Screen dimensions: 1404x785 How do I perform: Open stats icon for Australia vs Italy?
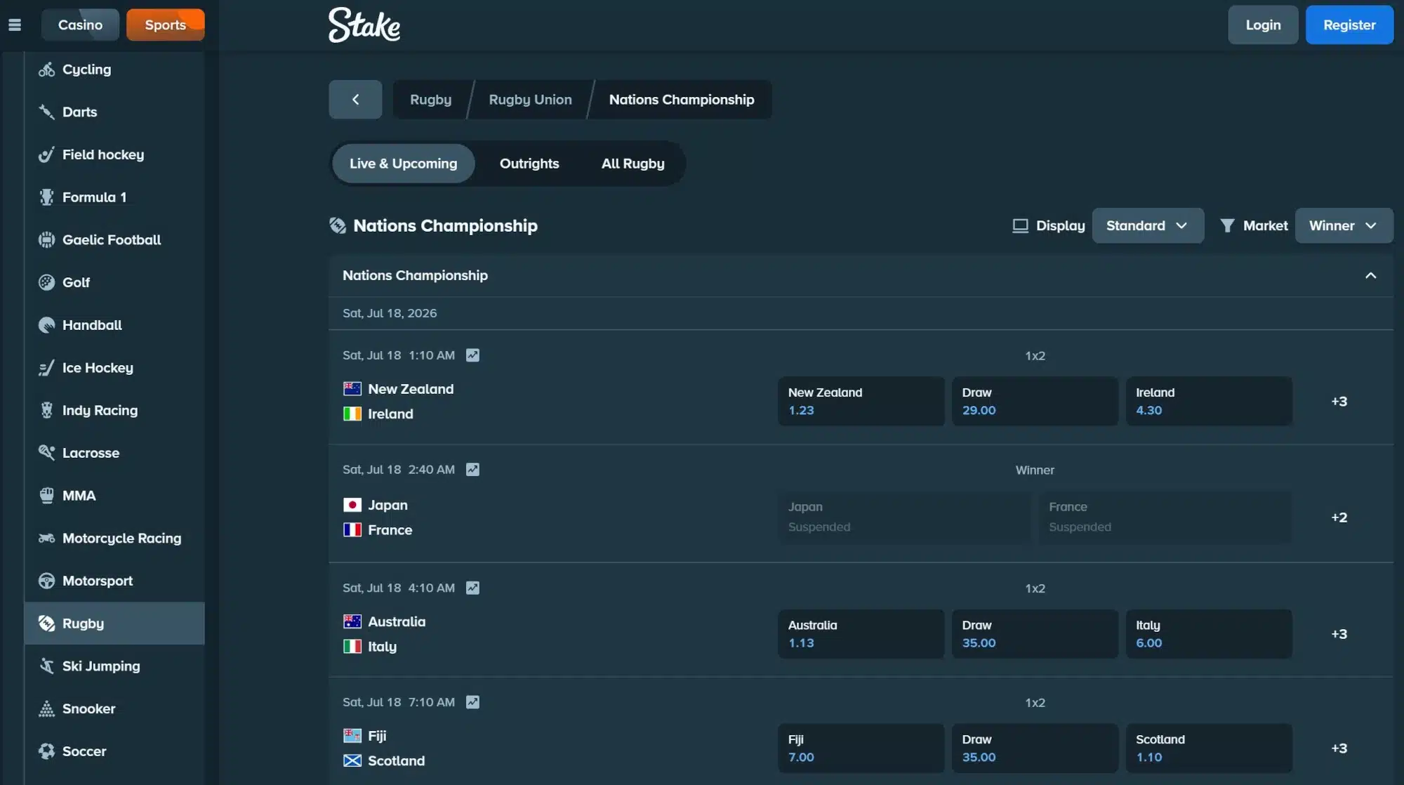472,588
